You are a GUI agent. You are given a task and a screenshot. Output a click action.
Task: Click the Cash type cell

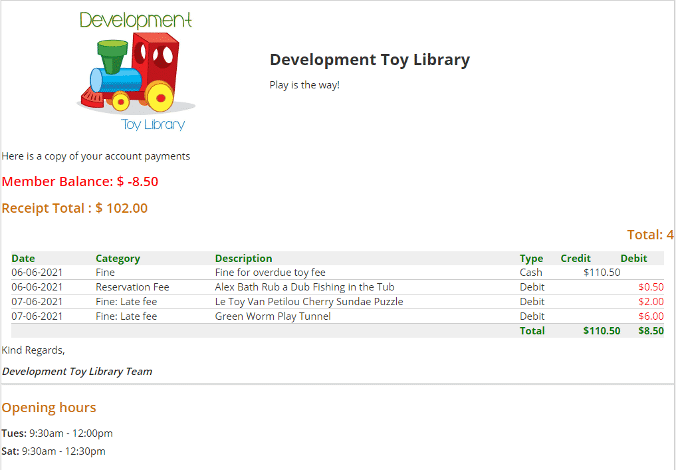[x=530, y=273]
